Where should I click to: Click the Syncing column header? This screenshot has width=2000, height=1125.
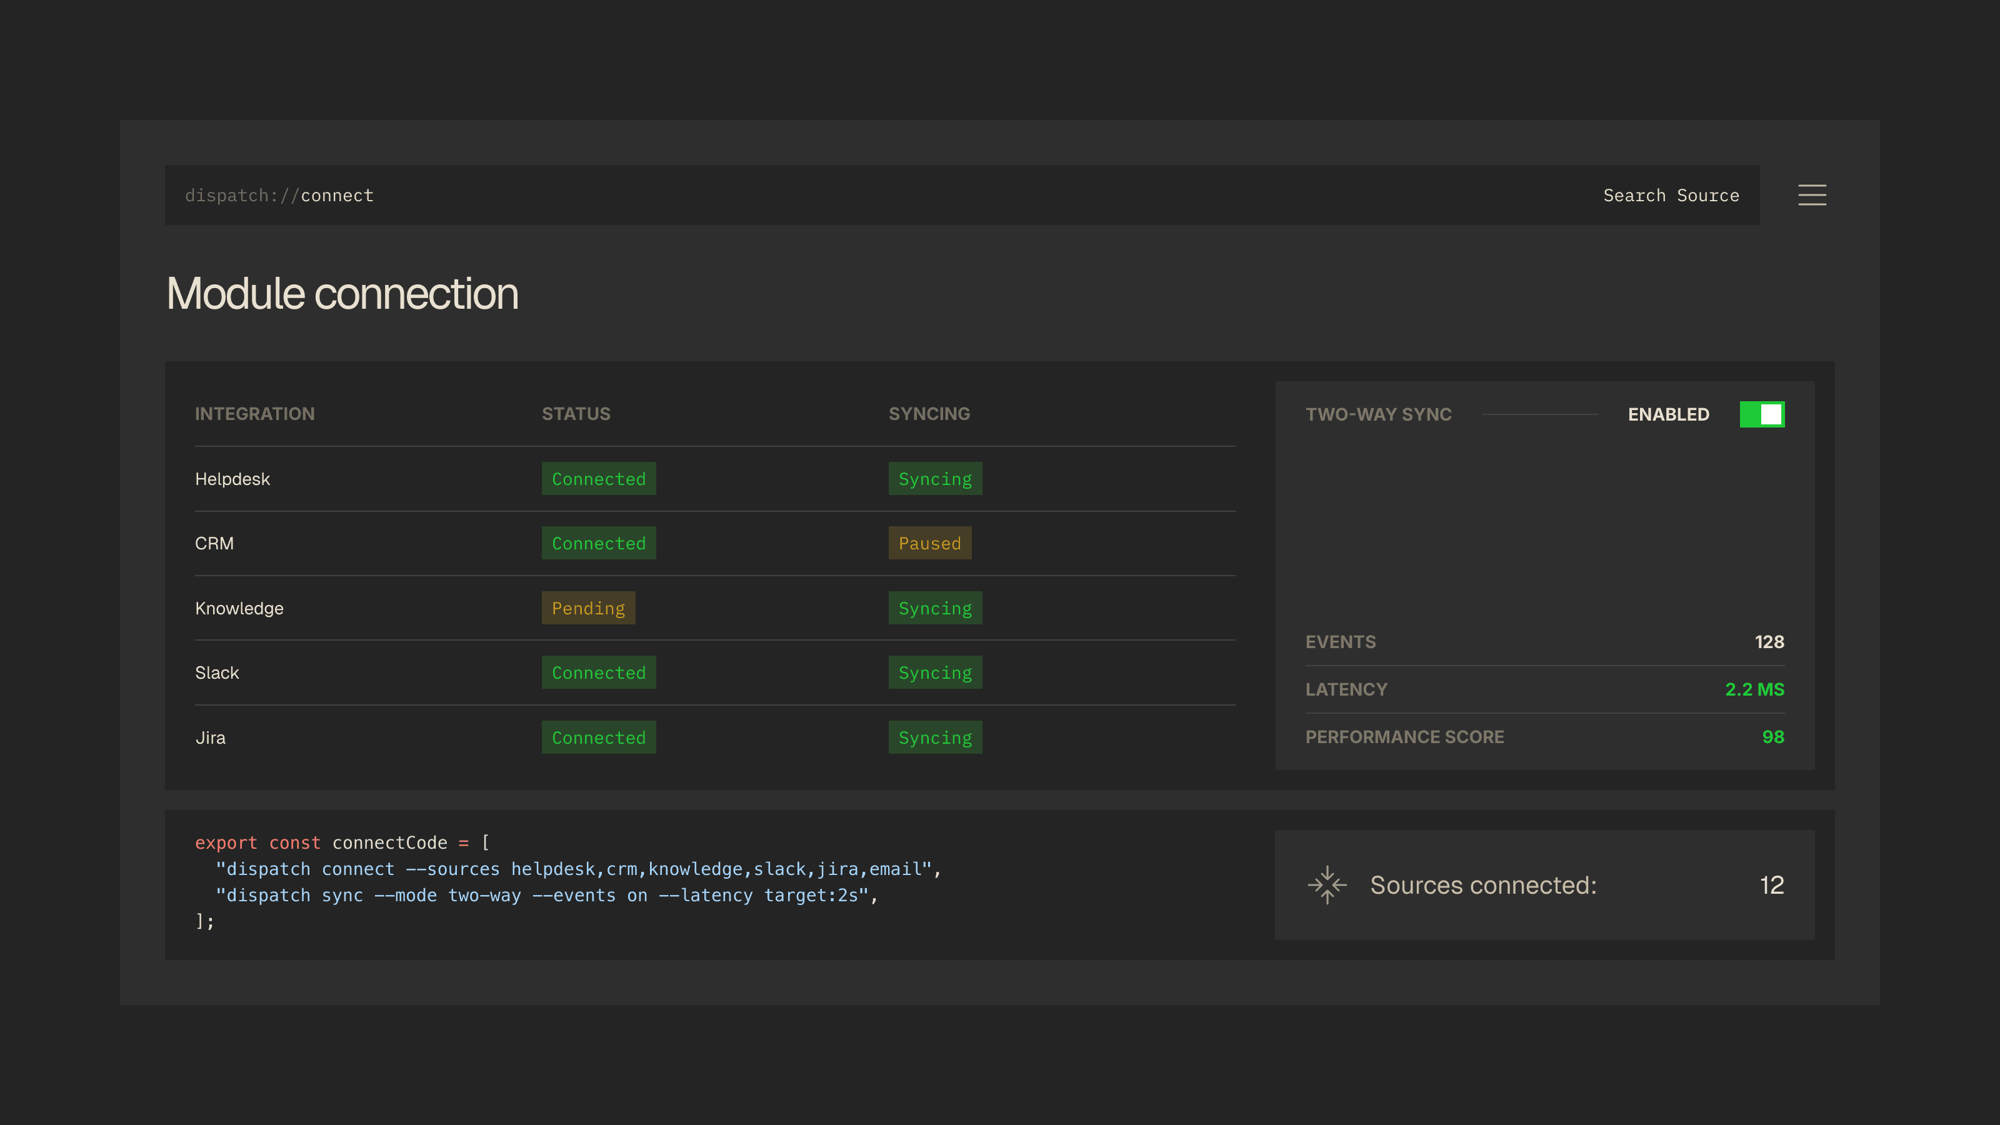(929, 414)
